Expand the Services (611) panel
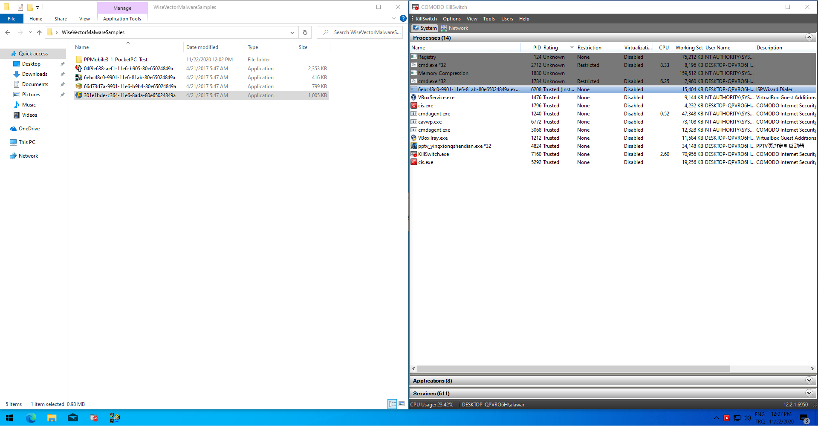The height and width of the screenshot is (426, 818). tap(809, 393)
